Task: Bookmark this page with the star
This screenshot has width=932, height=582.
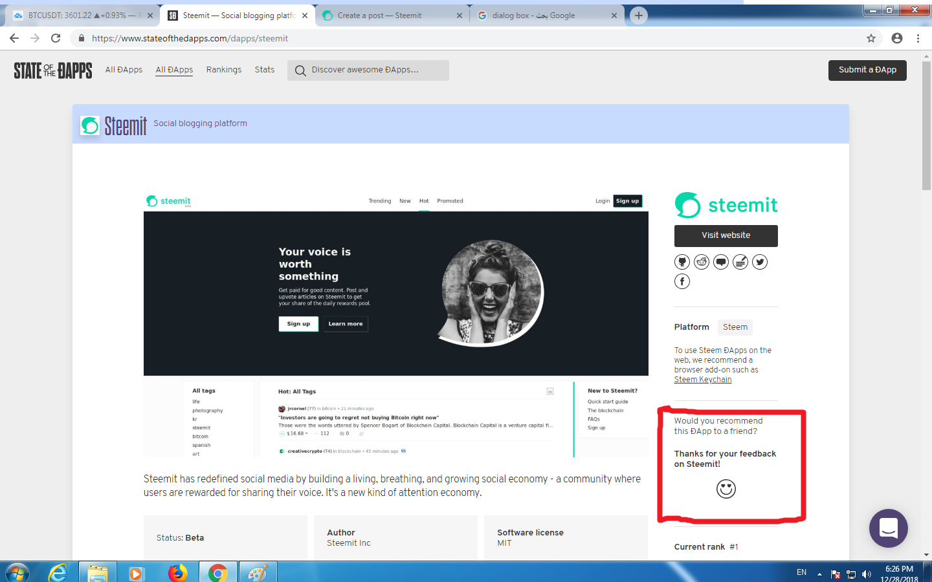Action: point(871,38)
